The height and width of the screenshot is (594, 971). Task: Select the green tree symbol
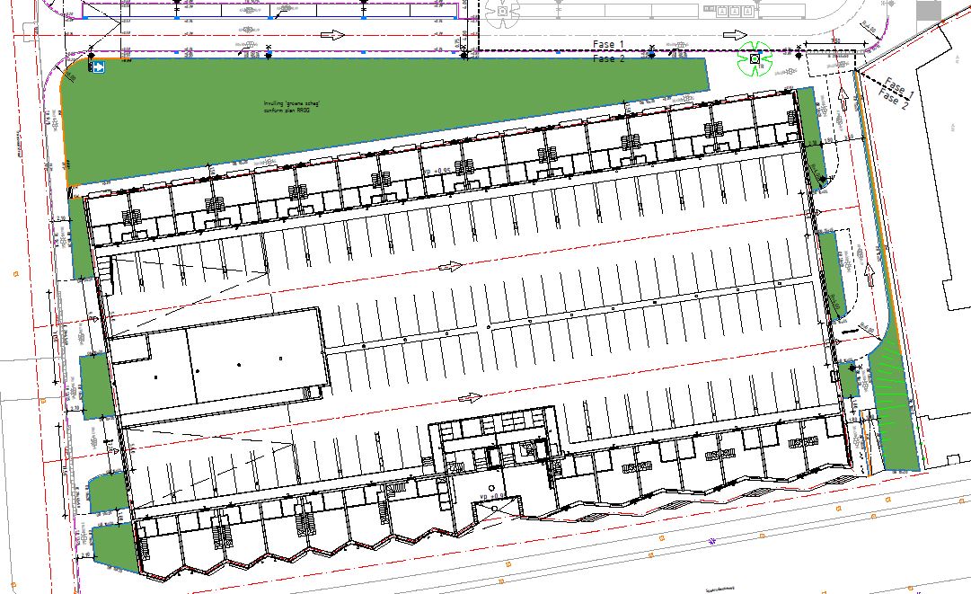[755, 58]
